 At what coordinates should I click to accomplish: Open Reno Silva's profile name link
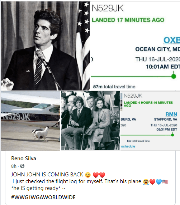coord(24,158)
